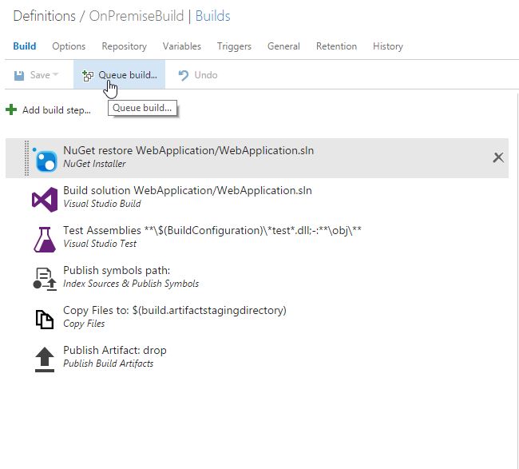Open the Variables tab
This screenshot has width=519, height=469.
point(182,46)
